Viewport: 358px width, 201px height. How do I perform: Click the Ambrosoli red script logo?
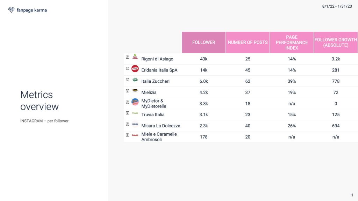pyautogui.click(x=135, y=135)
